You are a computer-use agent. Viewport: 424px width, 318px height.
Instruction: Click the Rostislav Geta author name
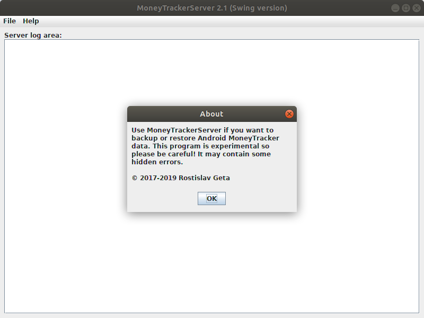[204, 178]
